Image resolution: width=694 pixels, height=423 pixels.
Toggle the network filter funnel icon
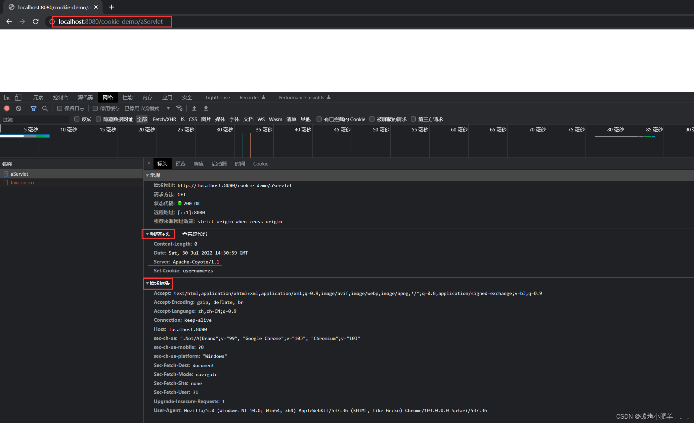coord(33,108)
